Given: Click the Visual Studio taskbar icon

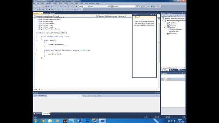Looking at the screenshot, I should (103, 121).
